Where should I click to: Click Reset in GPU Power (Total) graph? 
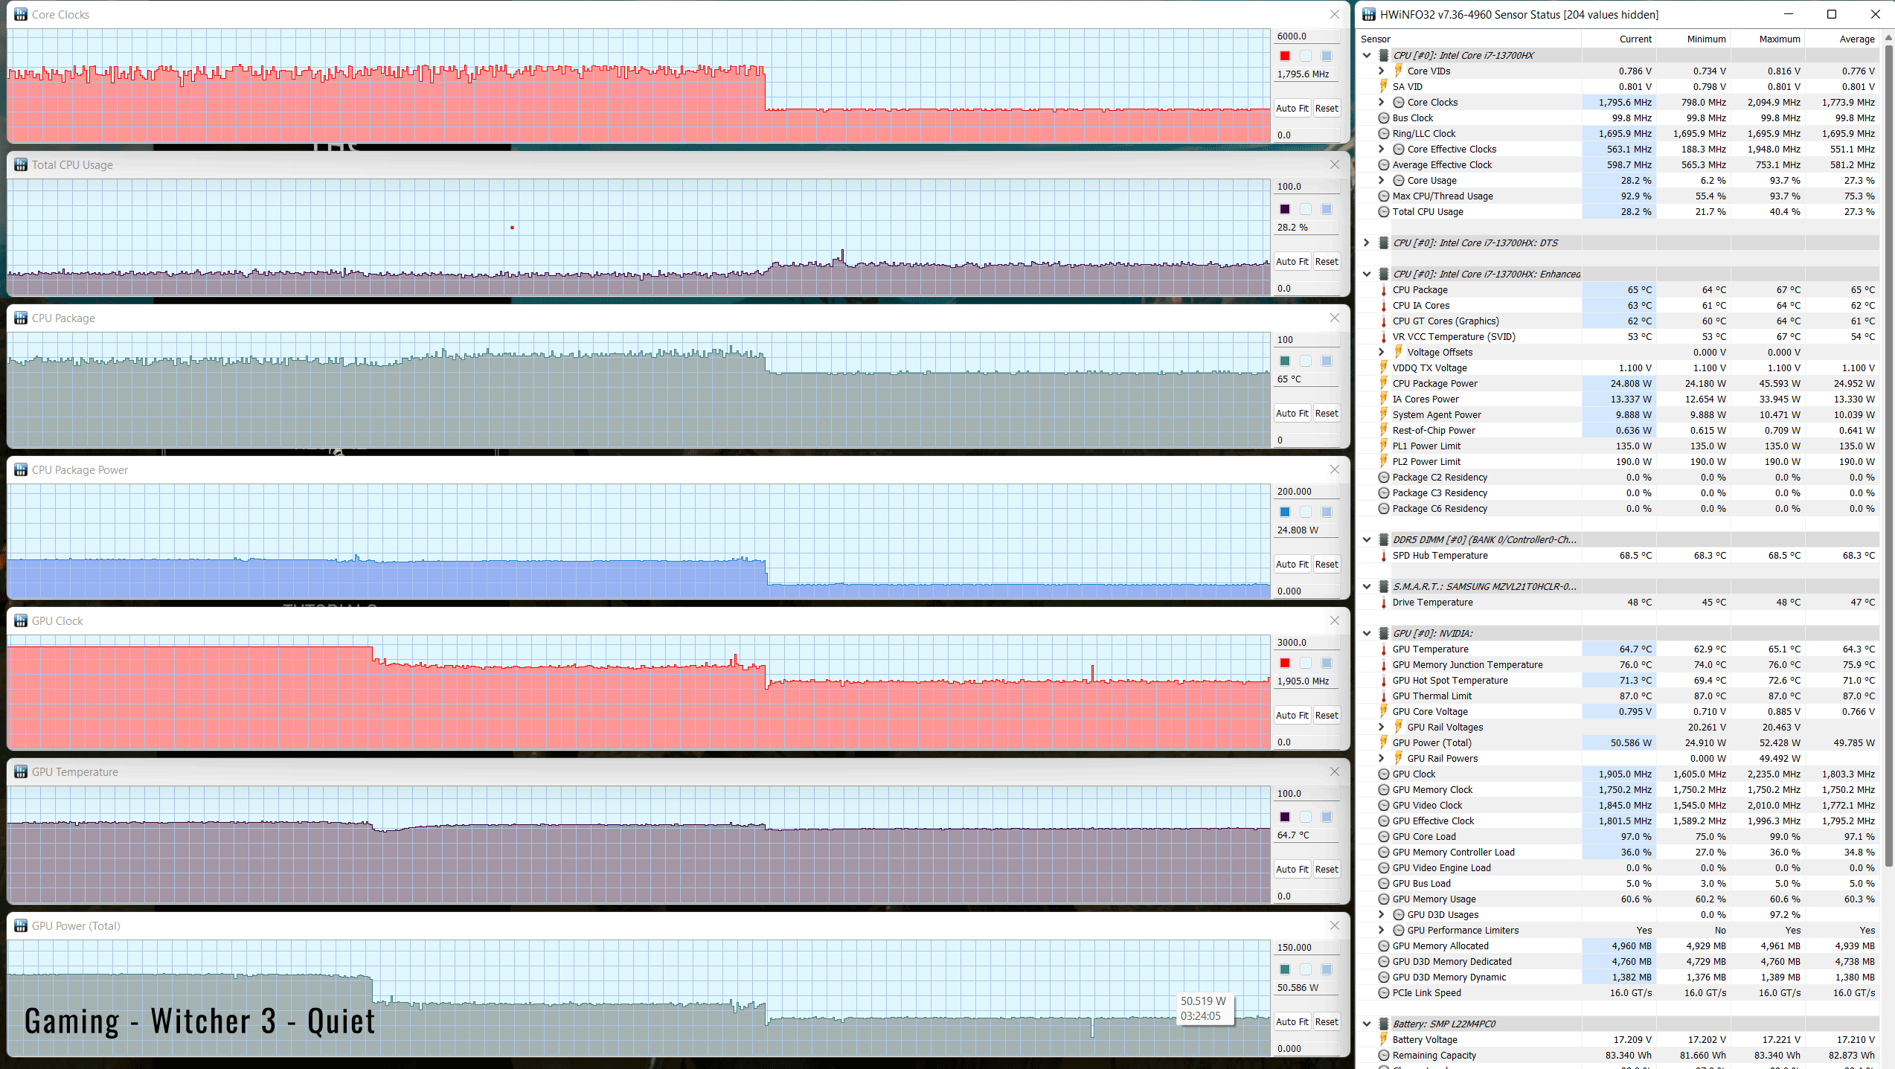pos(1327,1021)
